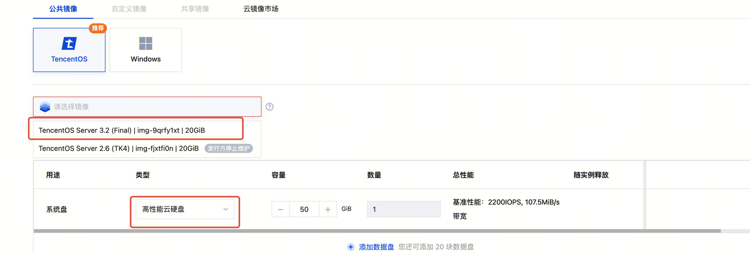Viewport: 750px width, 253px height.
Task: Click the 发行方停止维护 tag
Action: (x=228, y=148)
